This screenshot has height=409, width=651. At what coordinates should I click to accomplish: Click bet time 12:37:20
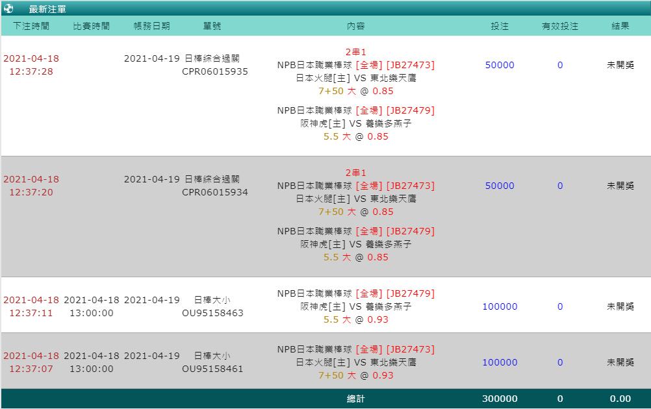(31, 192)
